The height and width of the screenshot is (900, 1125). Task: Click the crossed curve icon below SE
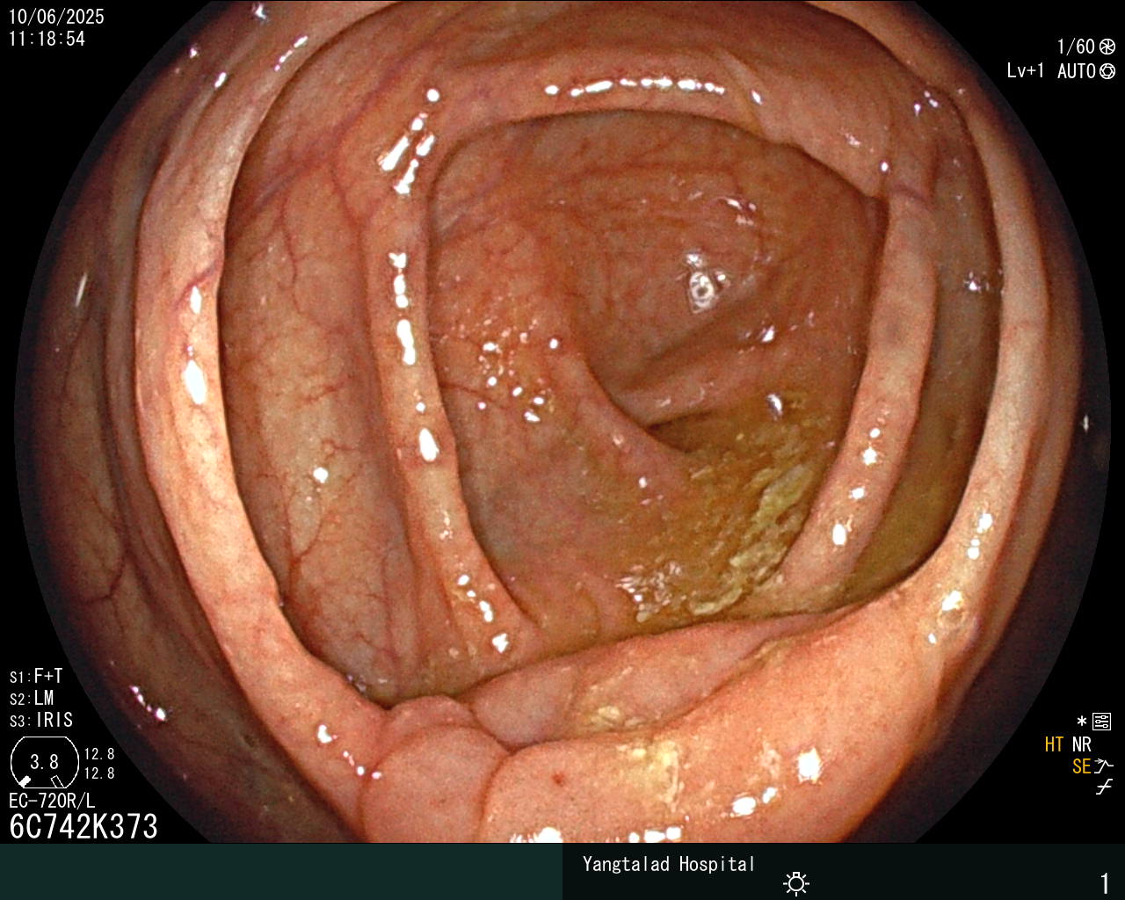coord(1104,787)
